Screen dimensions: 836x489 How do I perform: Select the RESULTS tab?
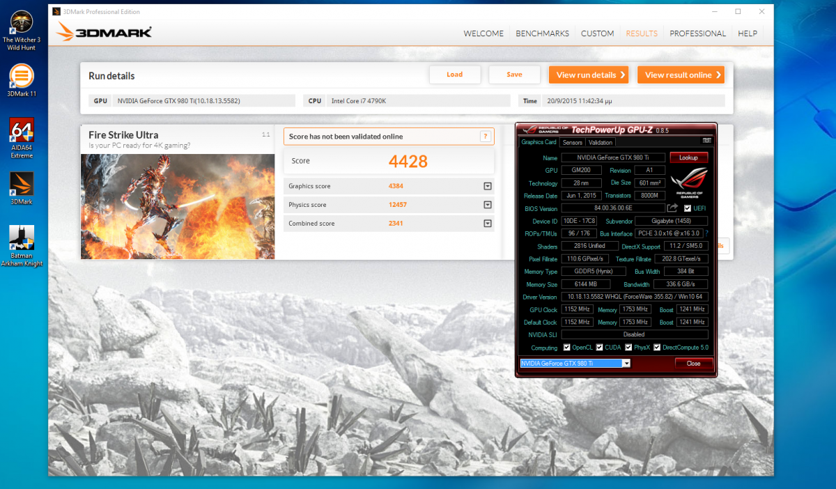click(642, 33)
